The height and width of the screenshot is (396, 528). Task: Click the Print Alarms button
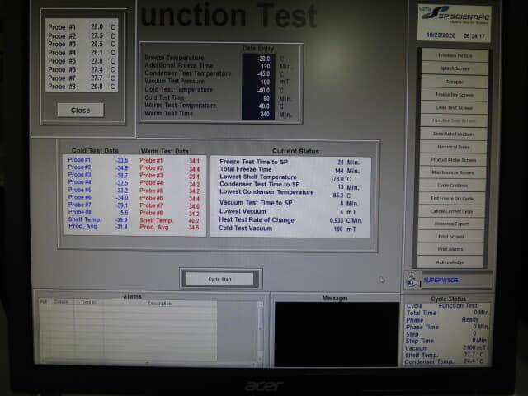[450, 249]
